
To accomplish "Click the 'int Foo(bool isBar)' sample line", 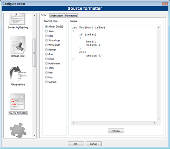I will [x=89, y=28].
